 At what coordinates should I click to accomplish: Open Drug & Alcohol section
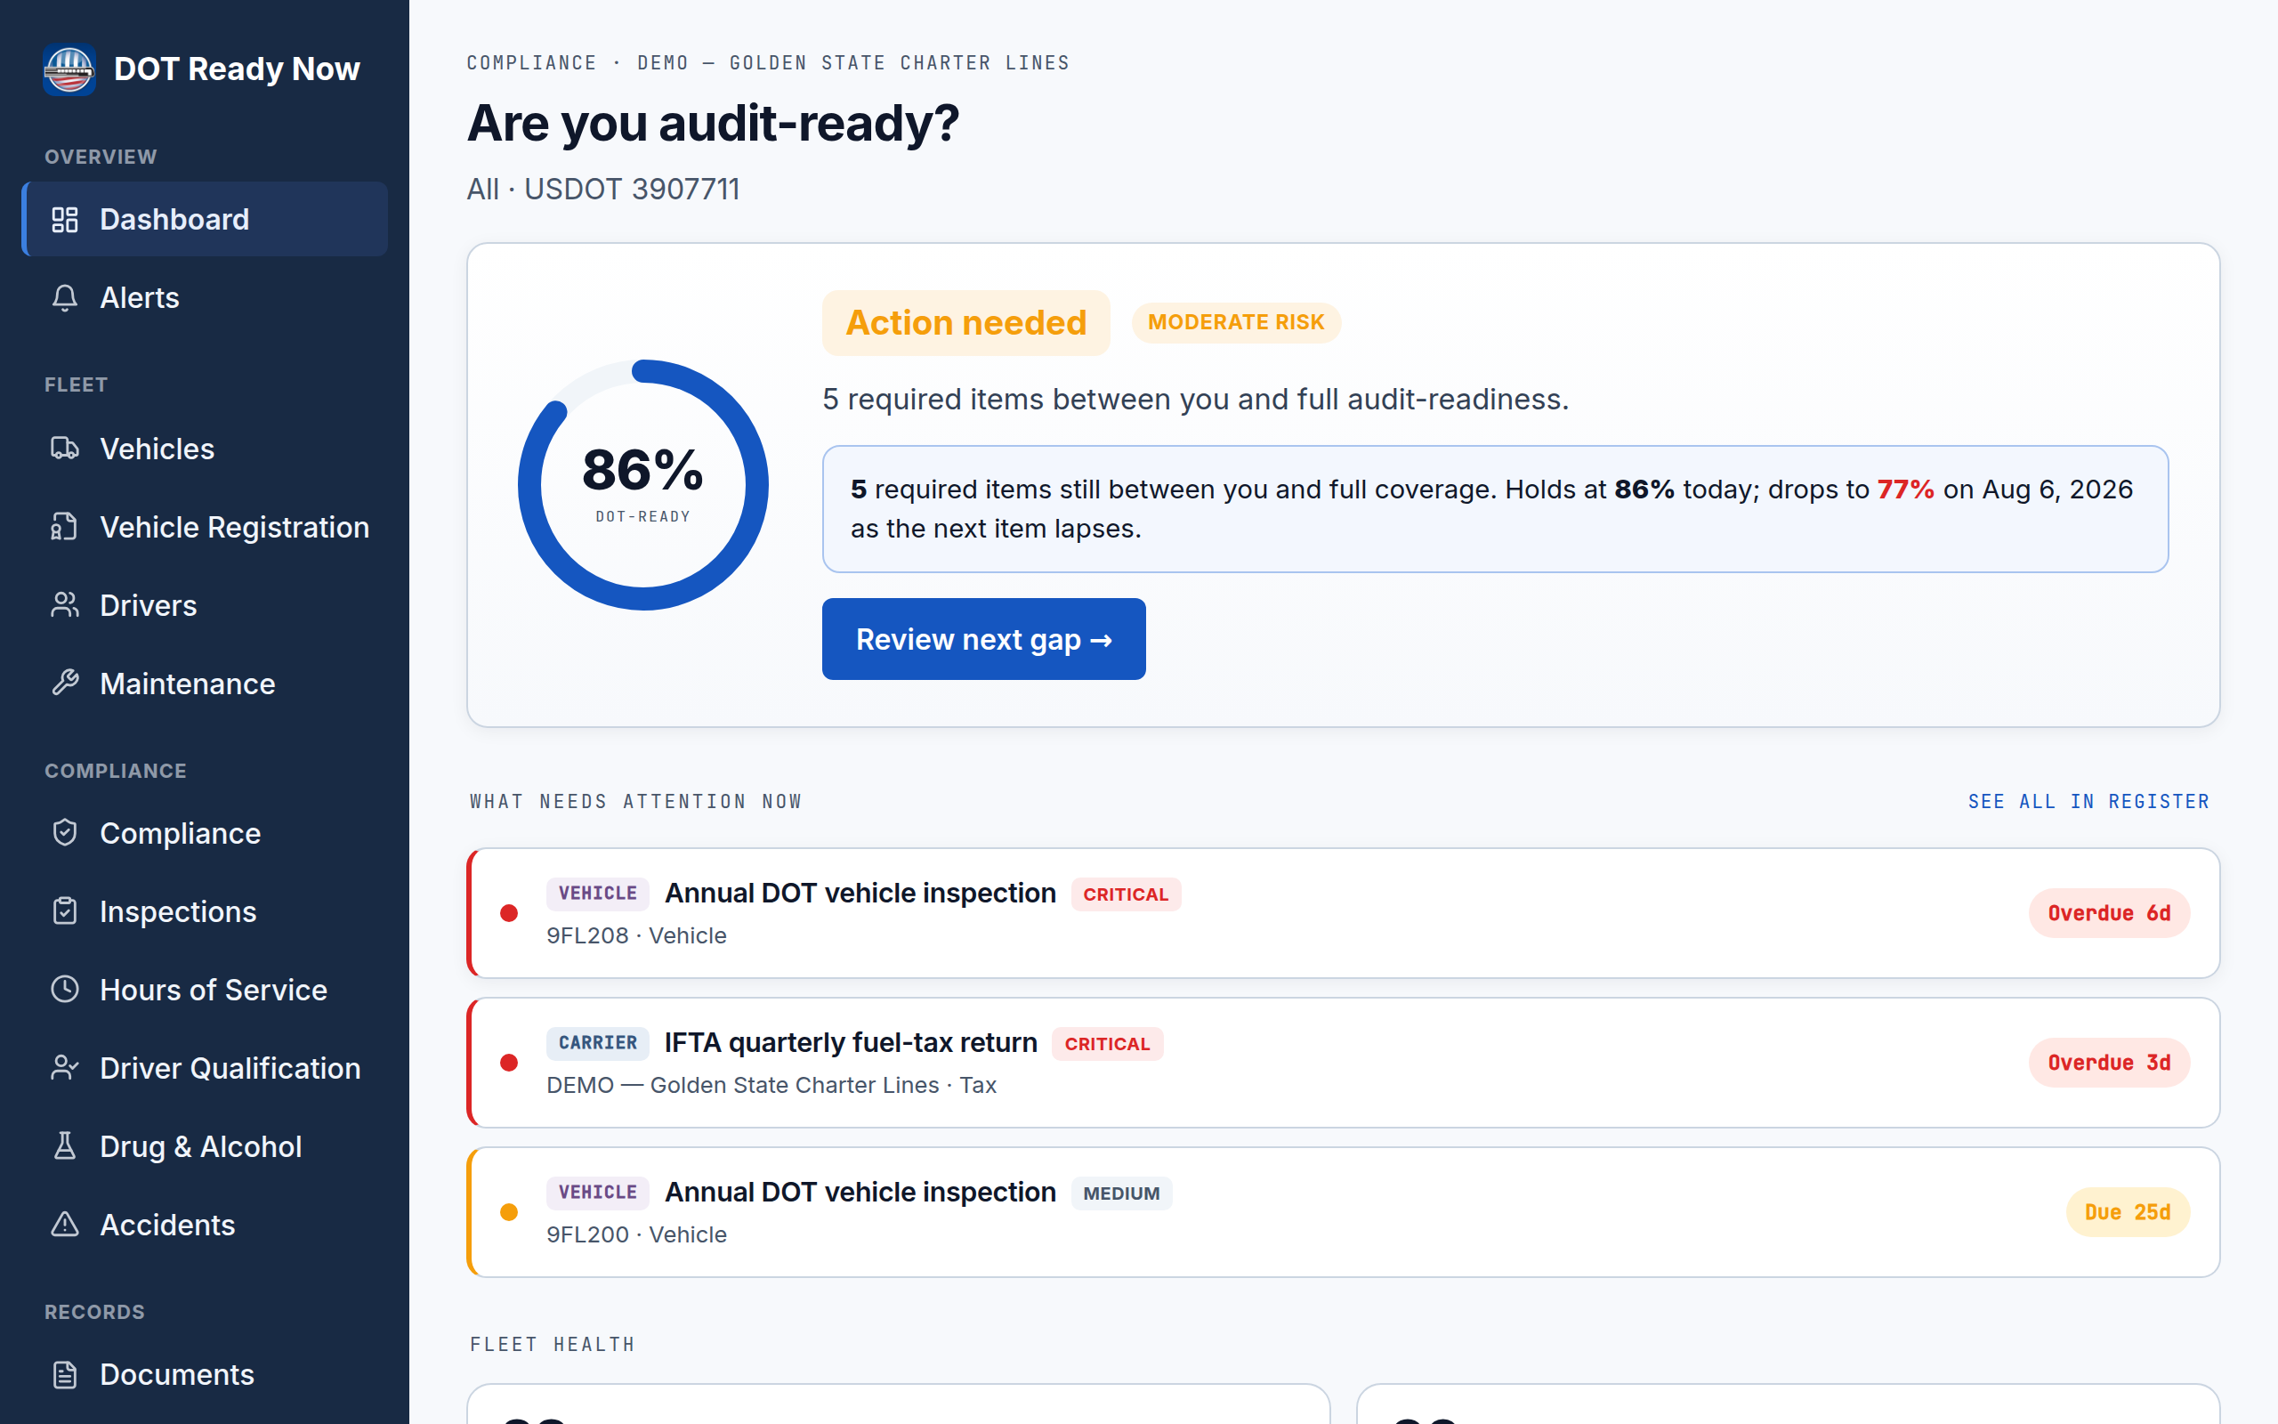[x=205, y=1145]
